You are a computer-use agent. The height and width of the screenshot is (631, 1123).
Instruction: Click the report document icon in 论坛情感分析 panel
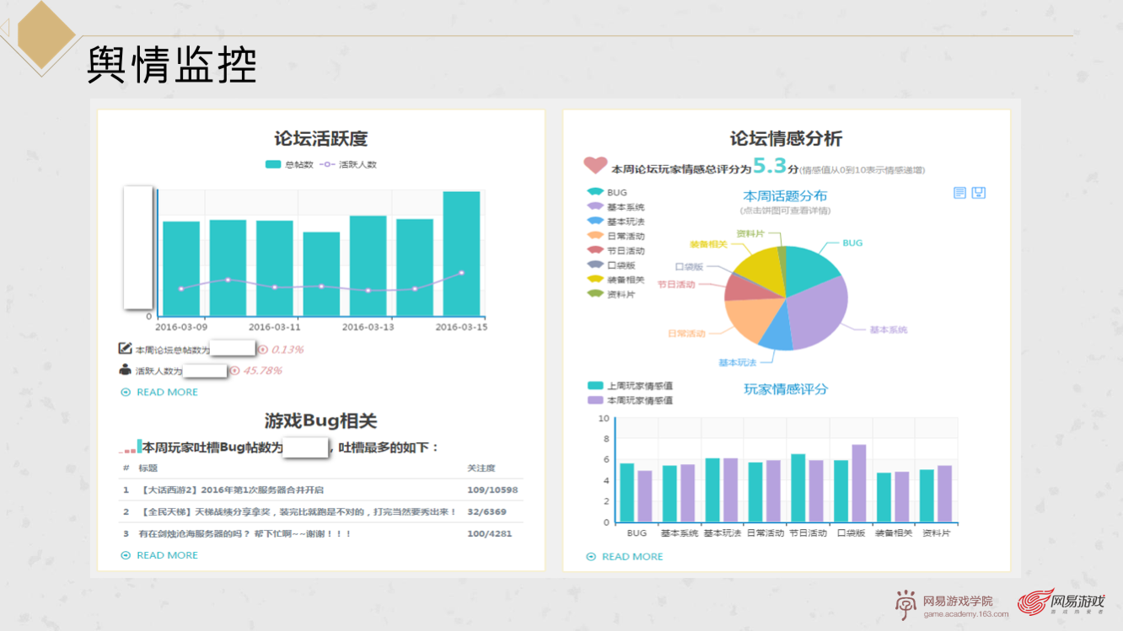pos(960,193)
